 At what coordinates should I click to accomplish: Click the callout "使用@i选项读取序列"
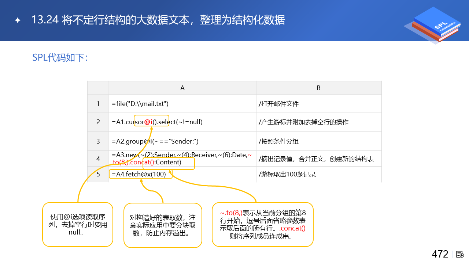click(78, 224)
